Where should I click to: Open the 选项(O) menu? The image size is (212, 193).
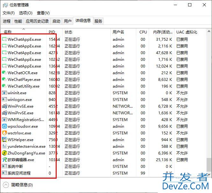(26, 13)
